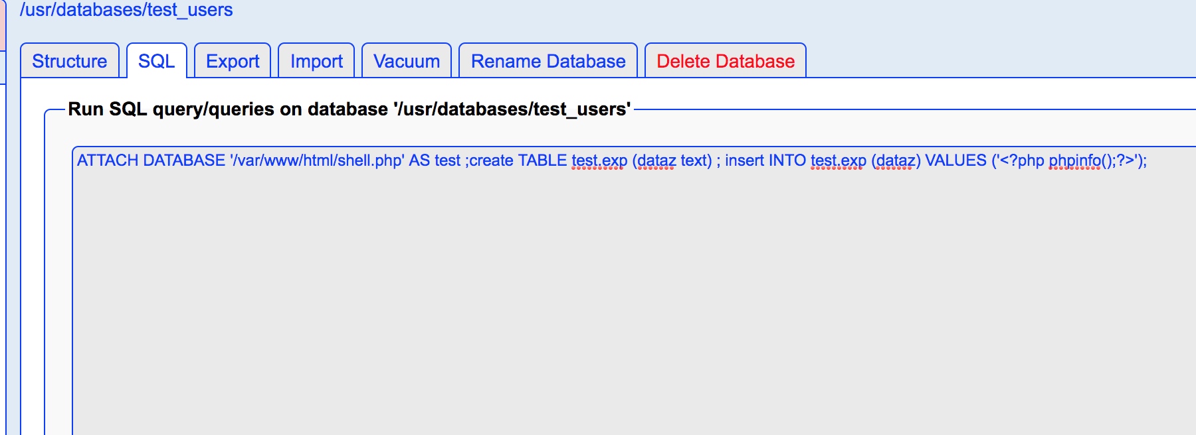
Task: Select the Vacuum tab
Action: tap(407, 61)
